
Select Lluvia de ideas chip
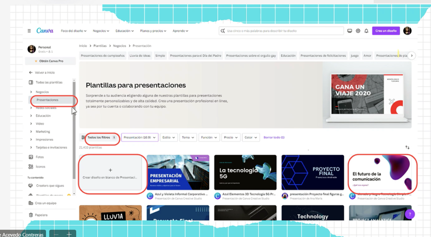tap(140, 56)
